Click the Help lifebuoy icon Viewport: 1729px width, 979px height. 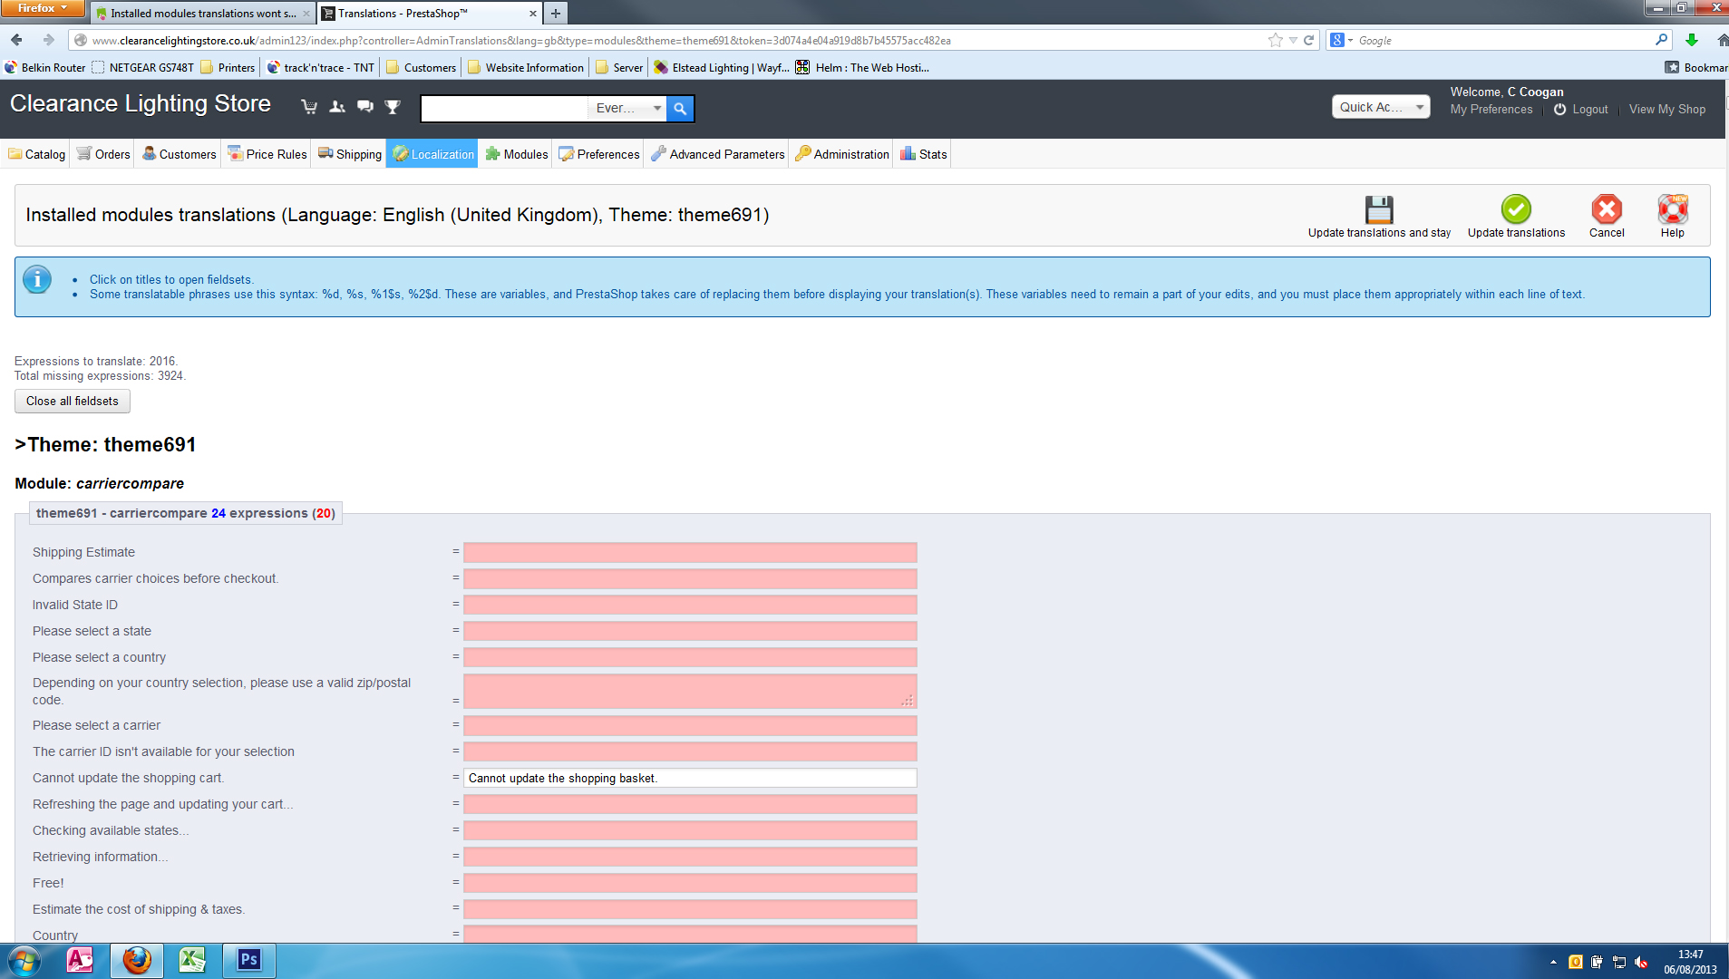pyautogui.click(x=1673, y=209)
